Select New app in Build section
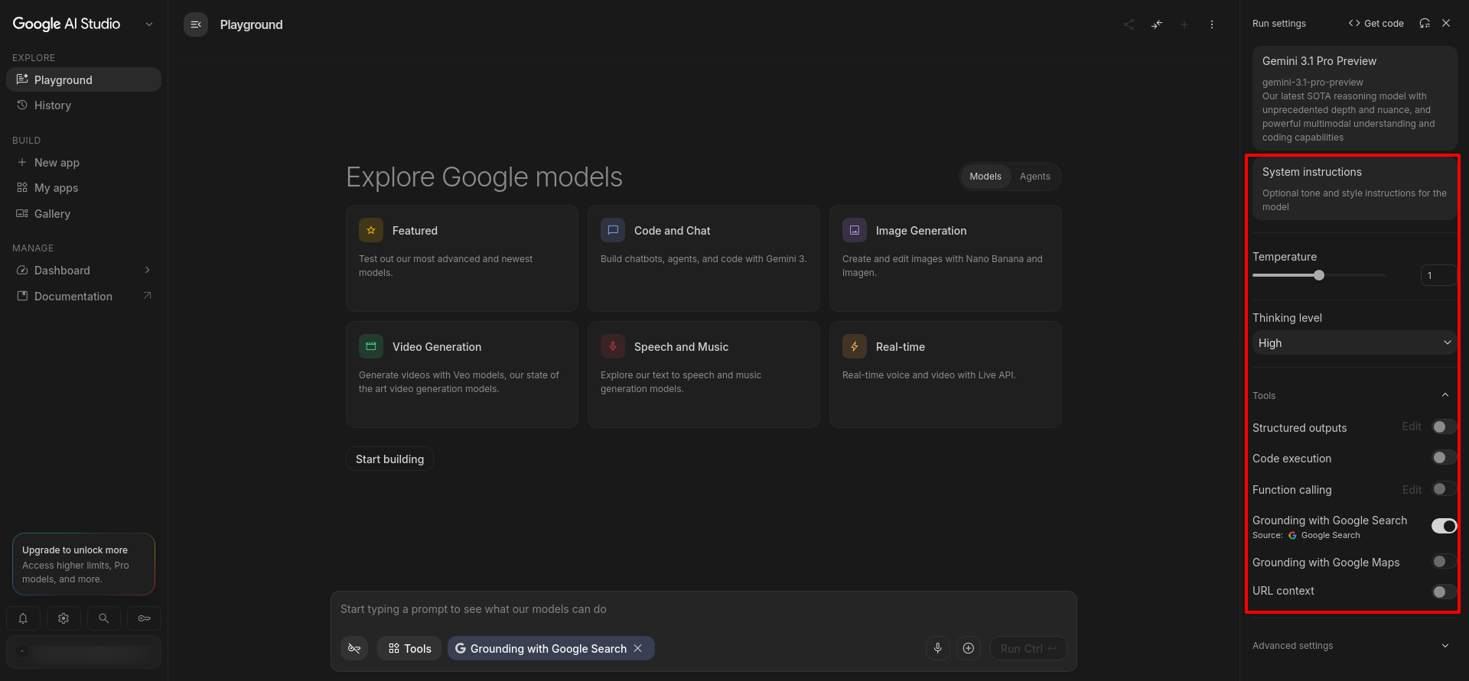This screenshot has width=1469, height=681. tap(84, 162)
